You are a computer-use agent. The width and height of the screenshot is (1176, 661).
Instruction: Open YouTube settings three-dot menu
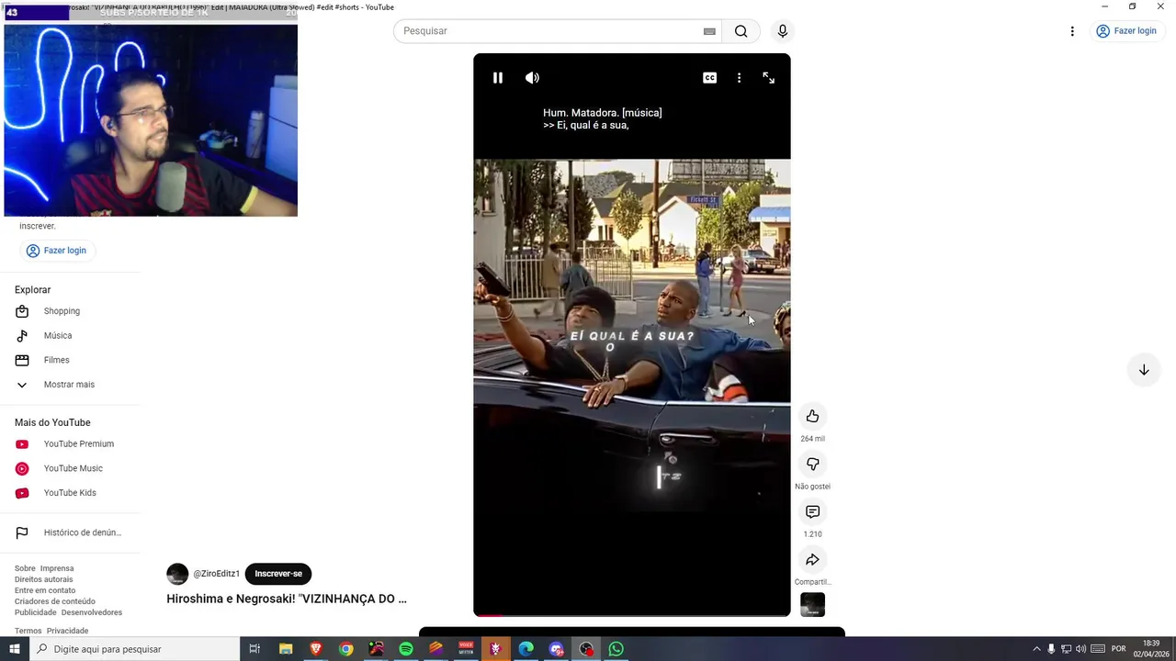(x=1071, y=31)
